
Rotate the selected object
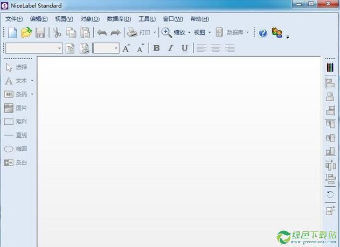pyautogui.click(x=330, y=194)
